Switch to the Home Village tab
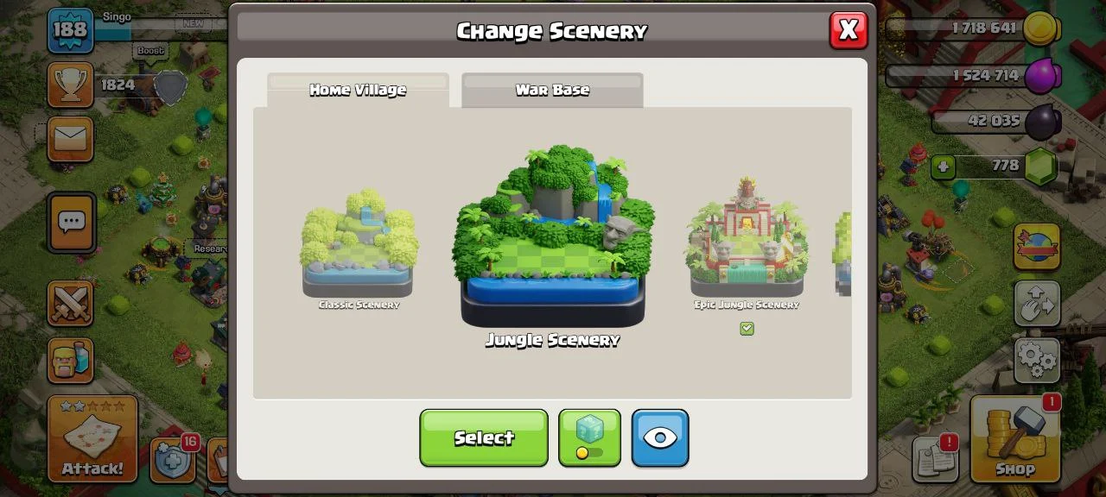The width and height of the screenshot is (1106, 497). coord(358,90)
